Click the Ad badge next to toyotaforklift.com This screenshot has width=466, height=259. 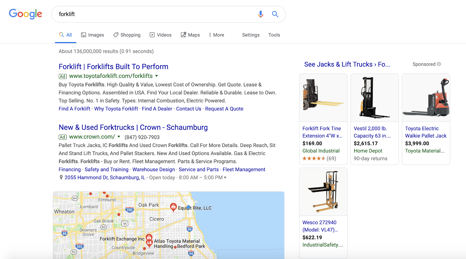(x=63, y=76)
